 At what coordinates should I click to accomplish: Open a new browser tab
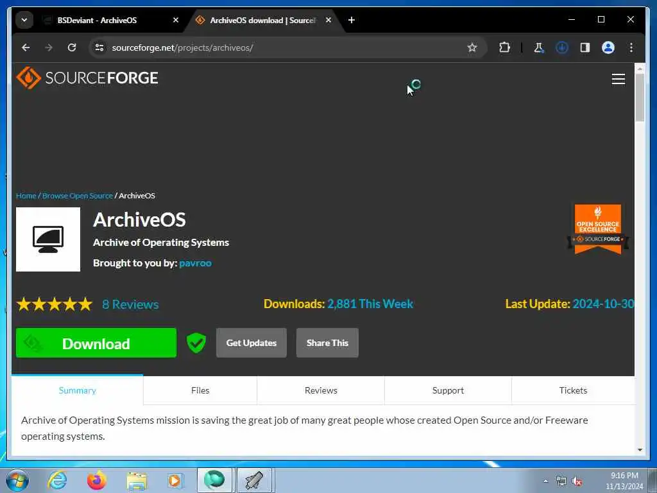(x=352, y=20)
